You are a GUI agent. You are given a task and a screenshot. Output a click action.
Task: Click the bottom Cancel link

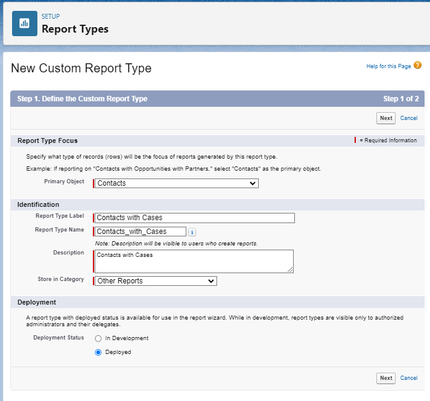click(409, 378)
